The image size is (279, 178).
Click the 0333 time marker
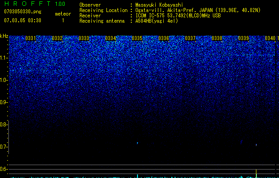tap(84, 38)
